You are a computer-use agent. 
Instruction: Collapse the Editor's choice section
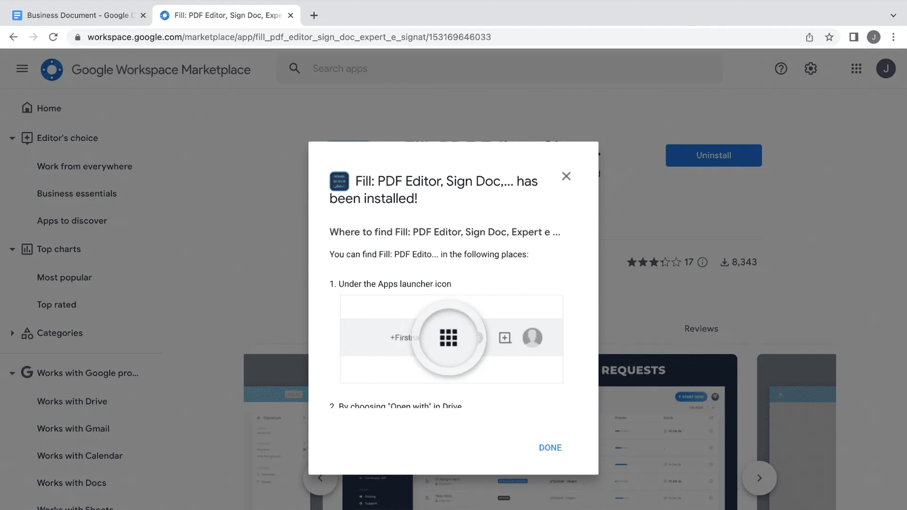(x=12, y=138)
